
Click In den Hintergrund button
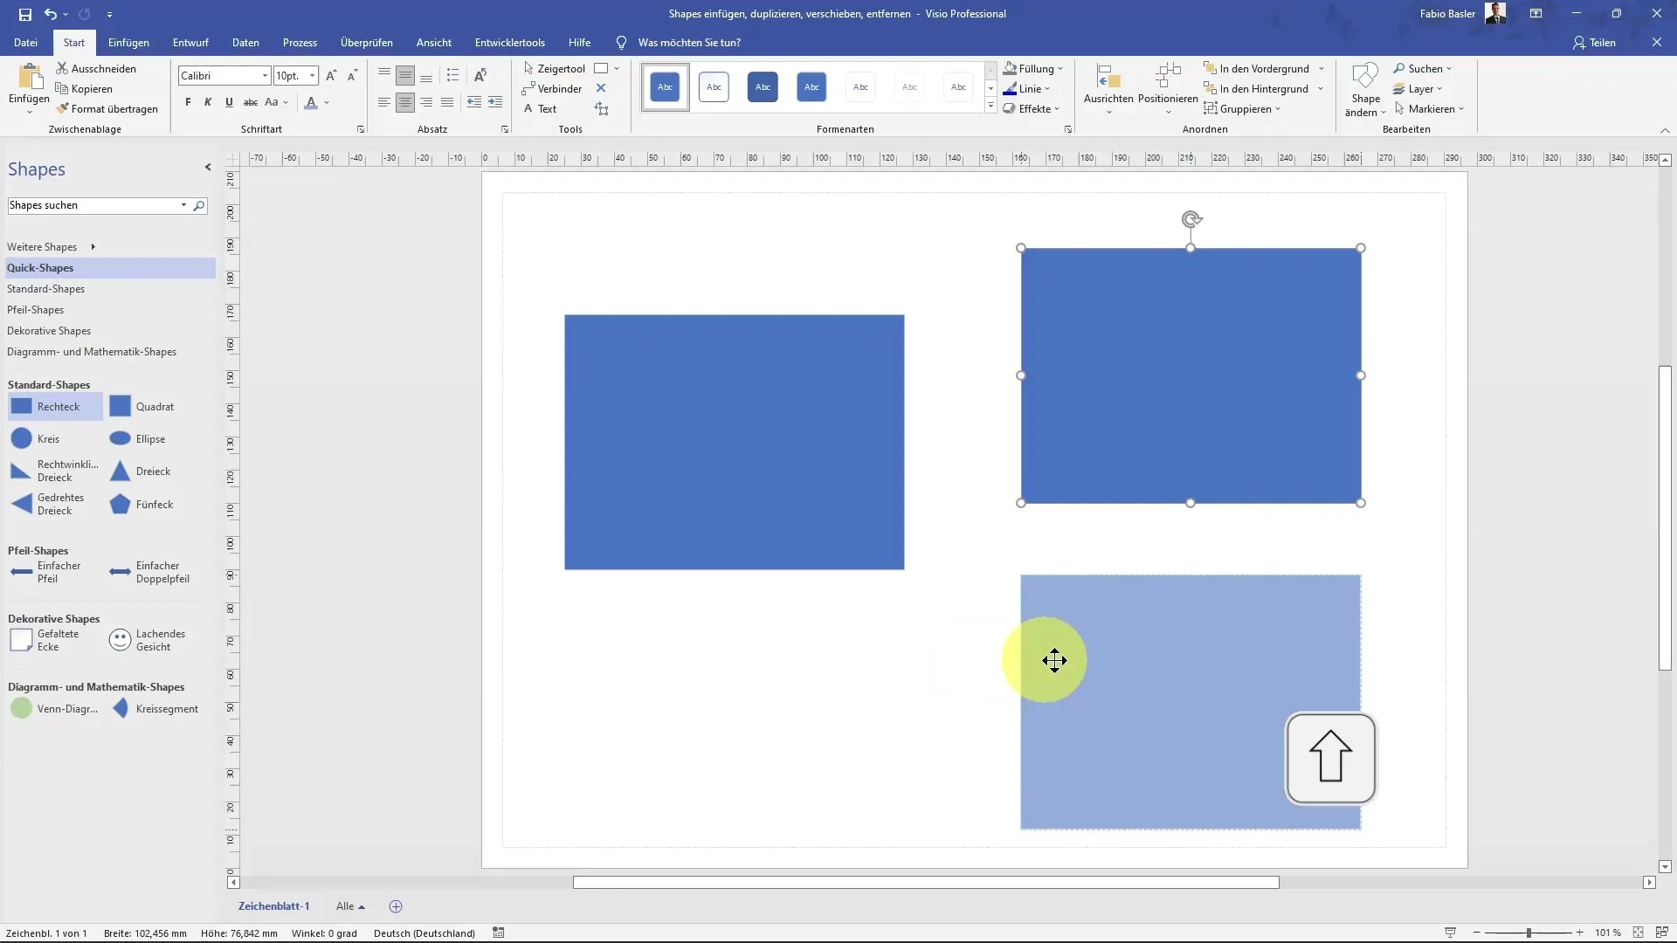pyautogui.click(x=1256, y=88)
